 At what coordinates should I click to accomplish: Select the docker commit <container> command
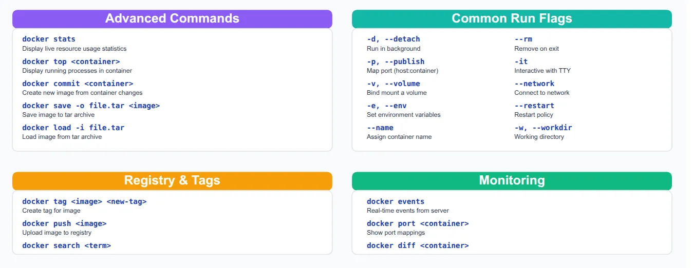(78, 84)
